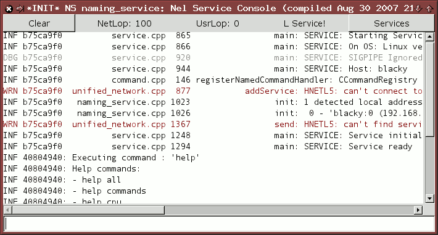Click the Clear button
The height and width of the screenshot is (235, 438).
click(x=39, y=23)
